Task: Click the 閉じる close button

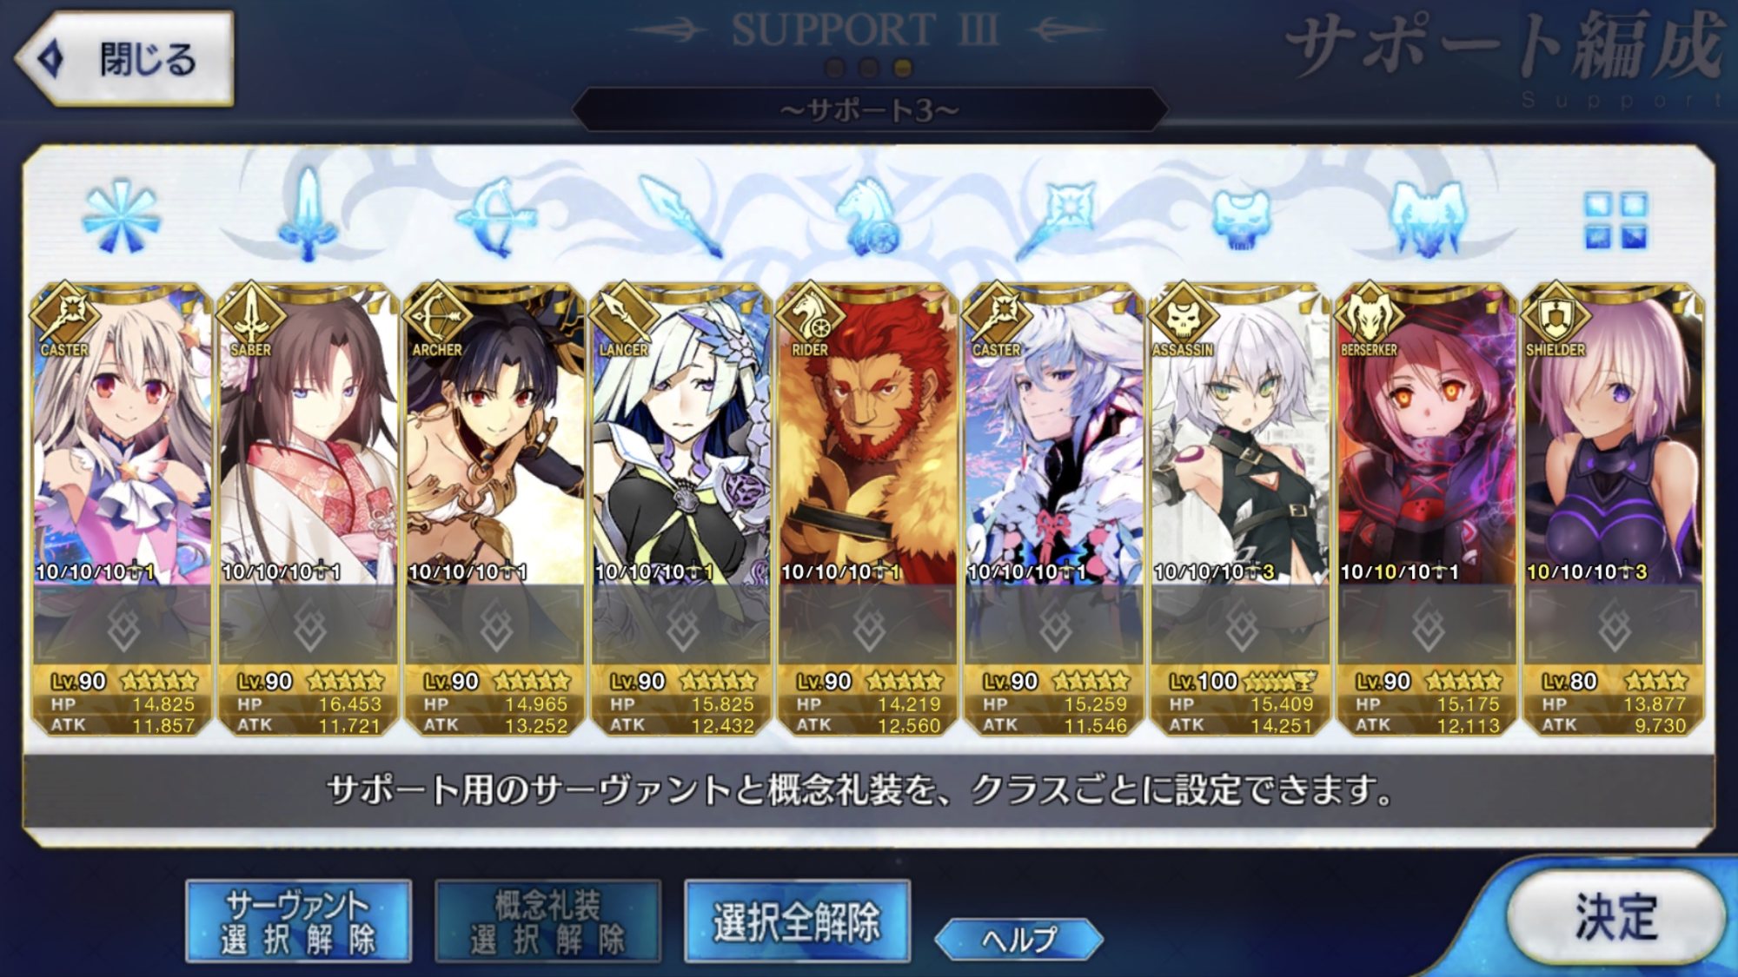Action: point(124,59)
